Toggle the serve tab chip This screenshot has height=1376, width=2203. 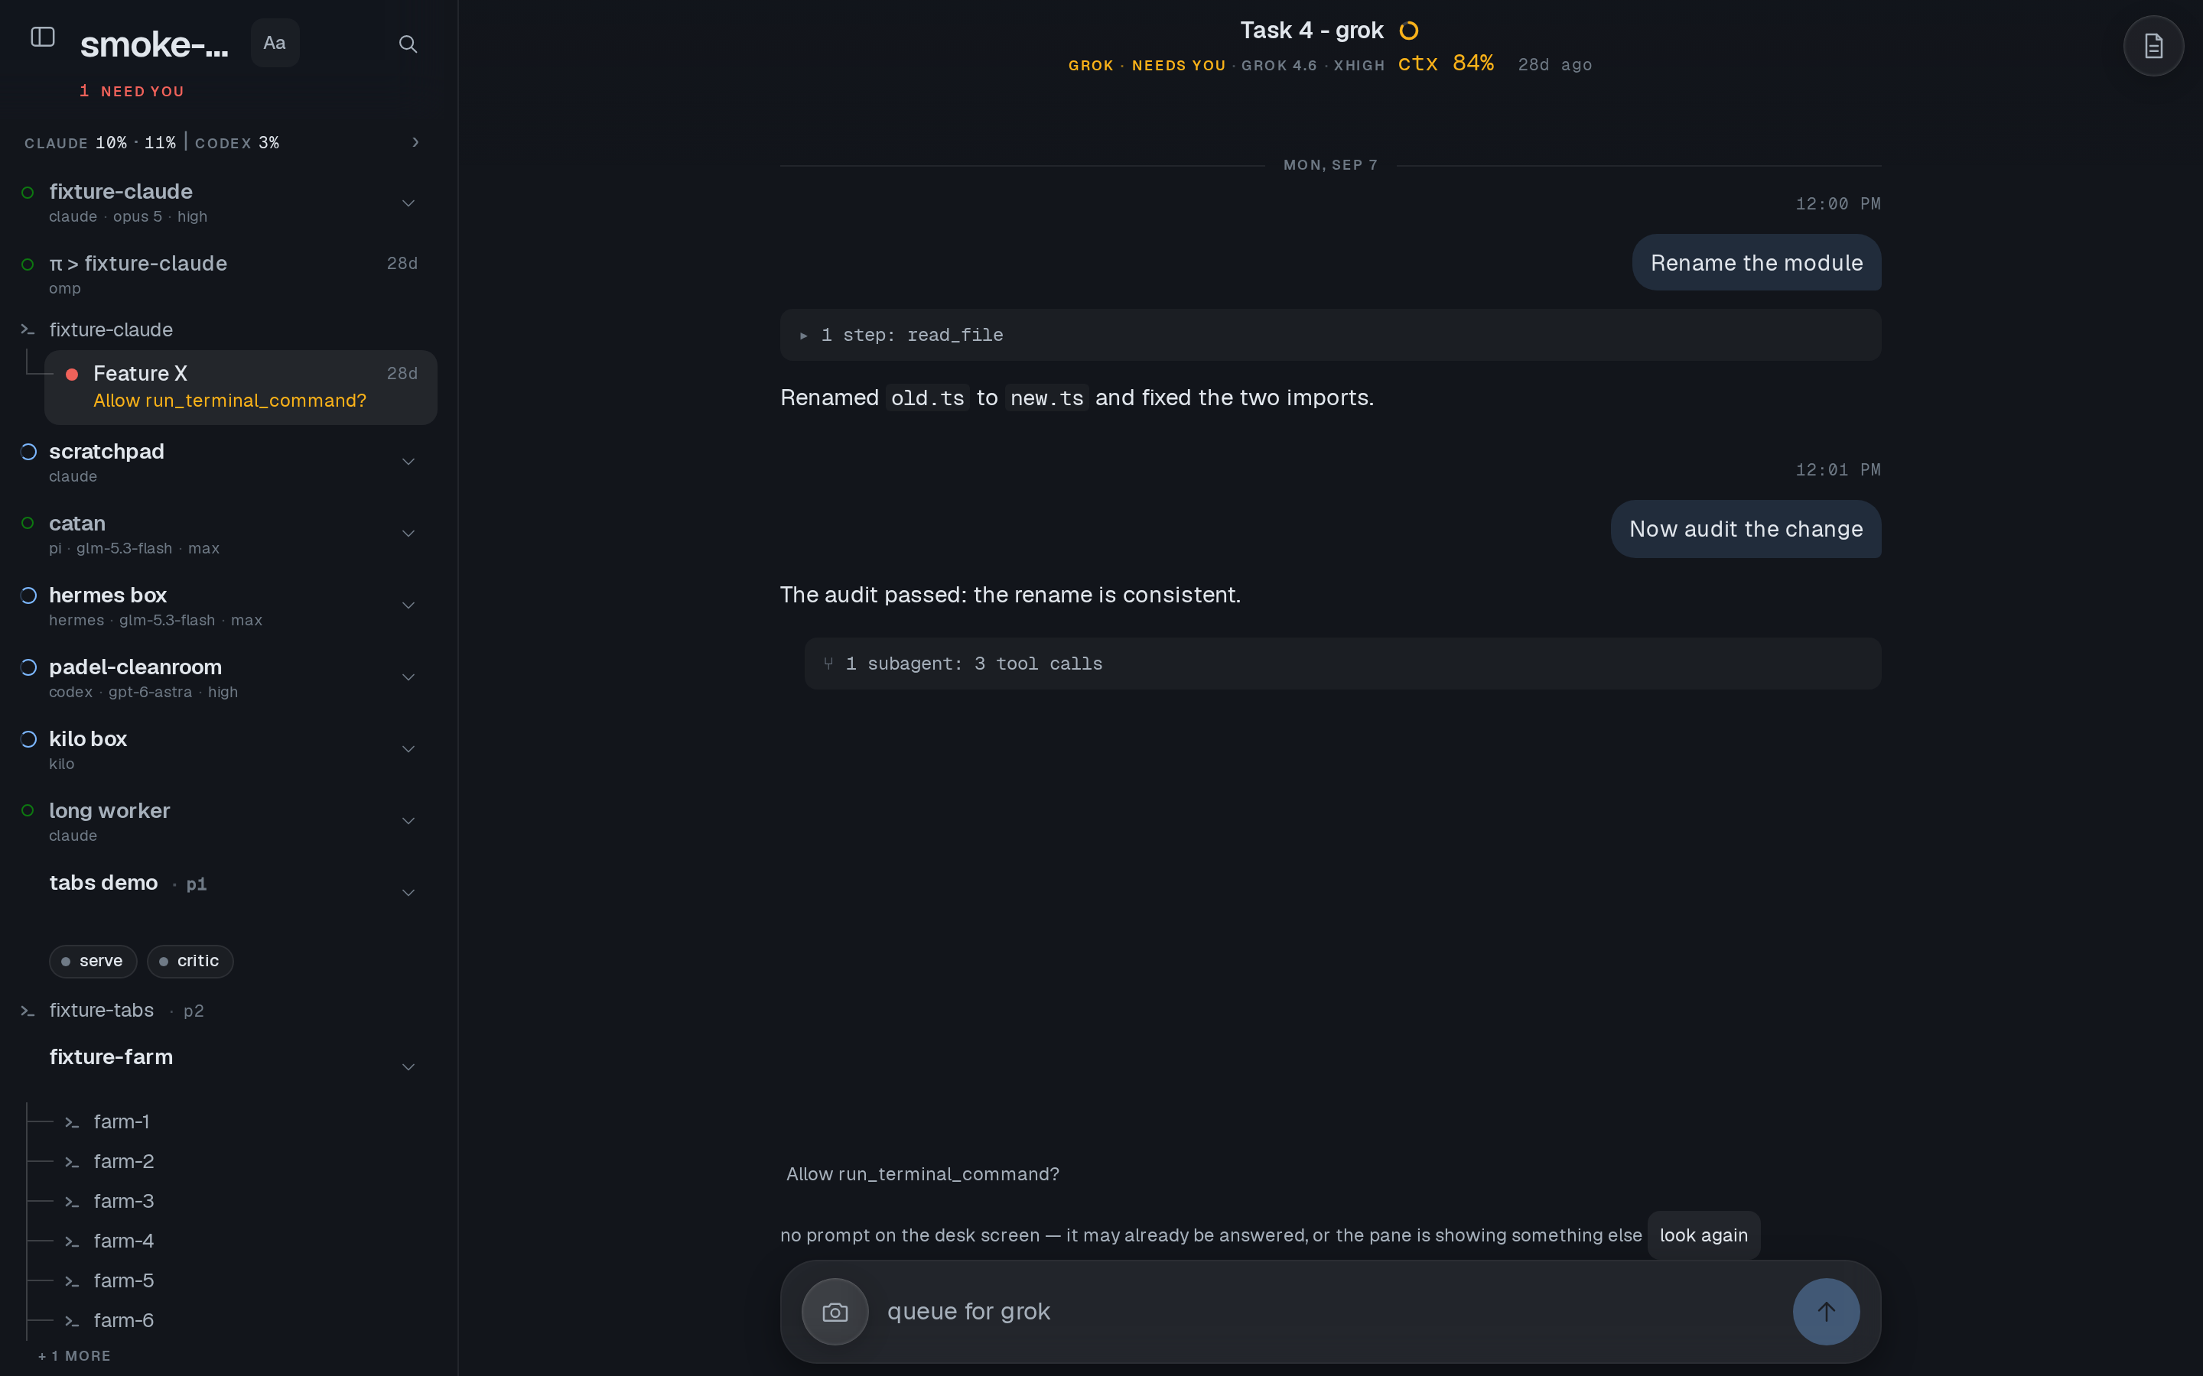pos(93,961)
